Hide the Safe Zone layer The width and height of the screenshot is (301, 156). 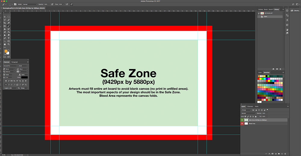[242, 120]
